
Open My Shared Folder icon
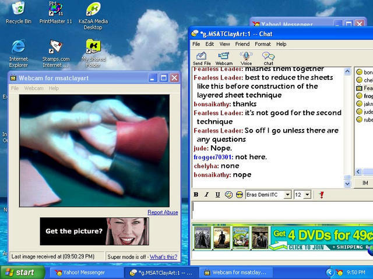click(93, 53)
